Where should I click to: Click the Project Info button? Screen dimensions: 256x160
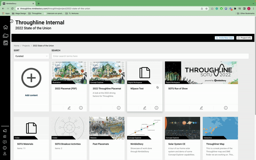[x=244, y=38]
